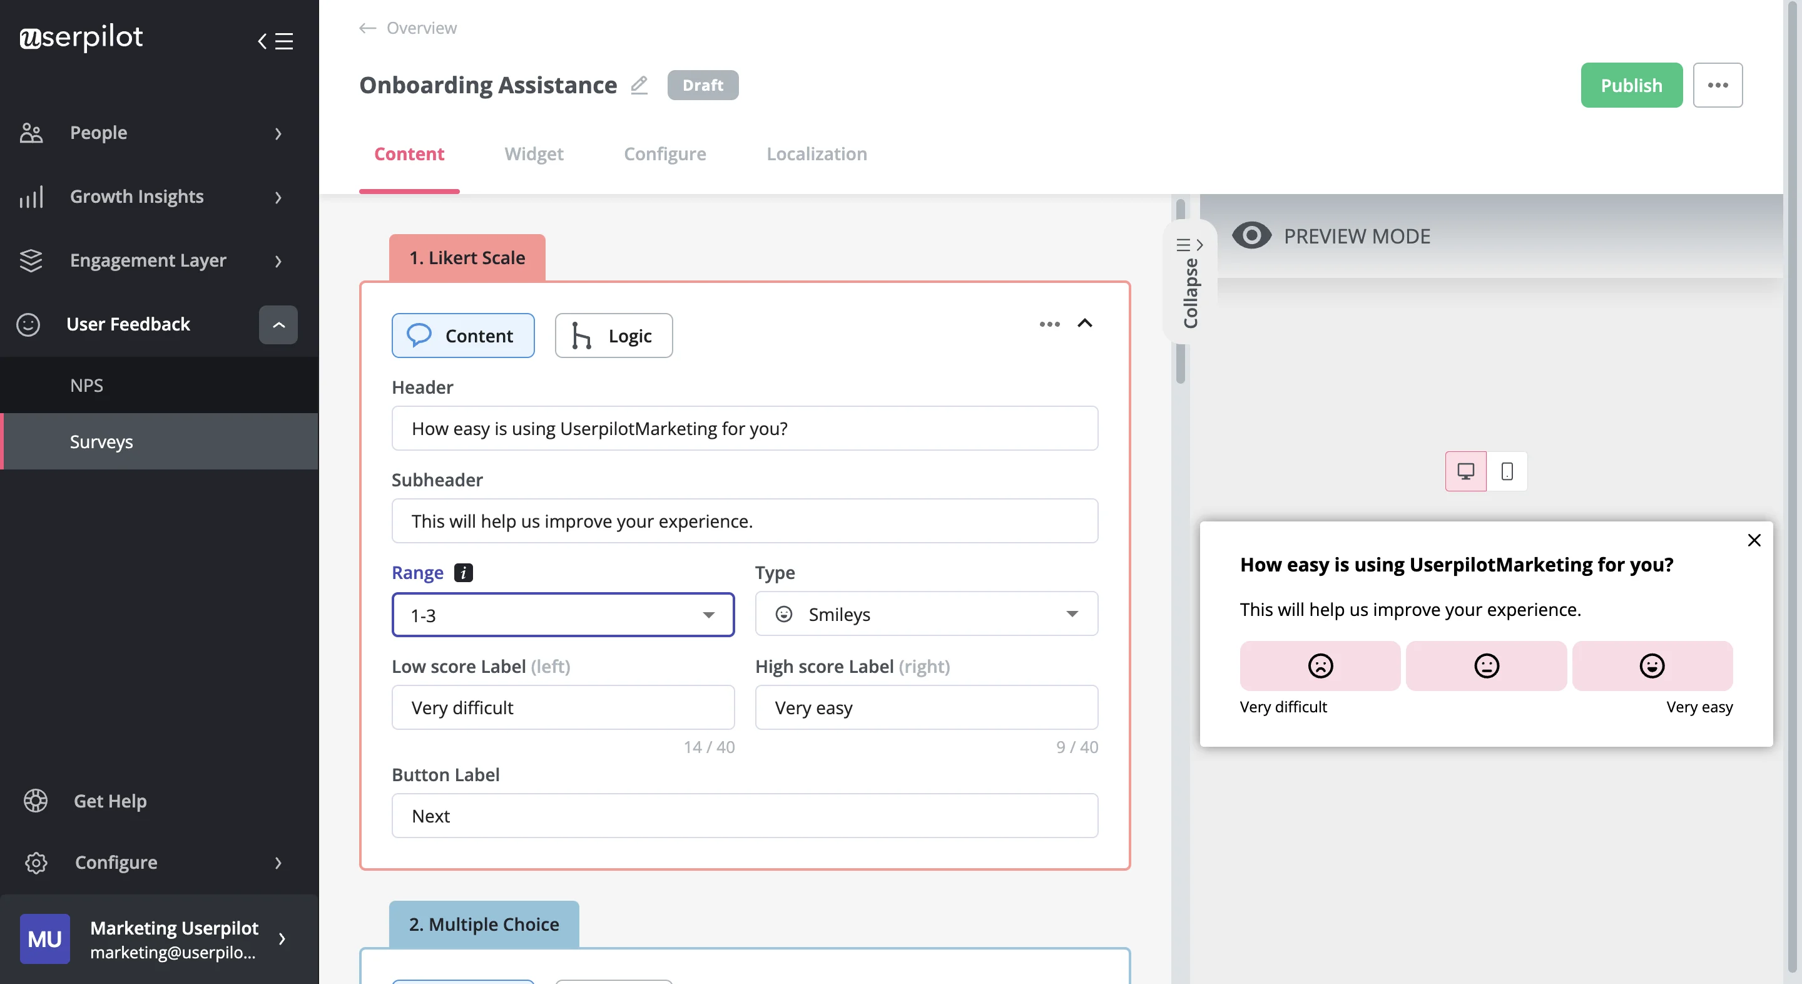Click the User Feedback smiley icon

point(28,324)
